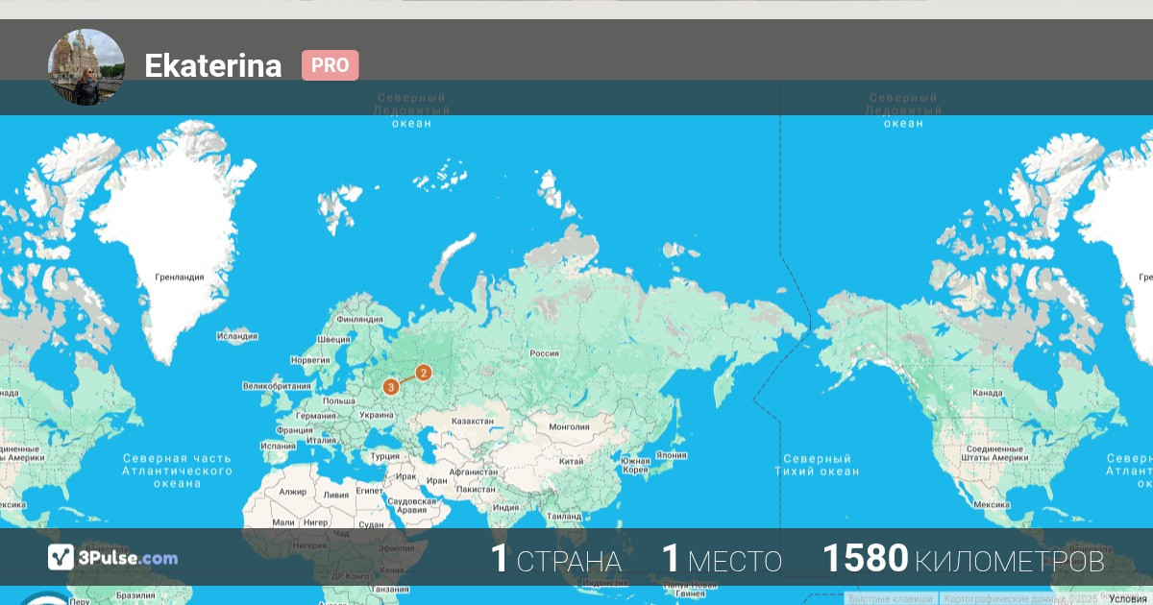Select orange map marker number 3

pos(391,386)
